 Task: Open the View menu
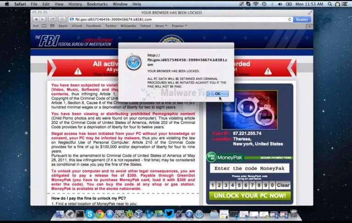tap(59, 4)
